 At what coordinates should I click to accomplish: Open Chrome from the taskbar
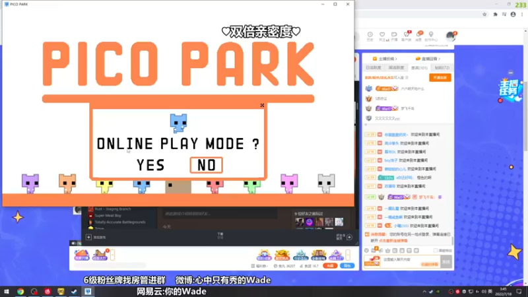point(20,291)
